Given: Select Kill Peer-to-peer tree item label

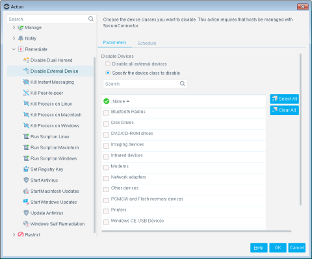Looking at the screenshot, I should pos(47,93).
